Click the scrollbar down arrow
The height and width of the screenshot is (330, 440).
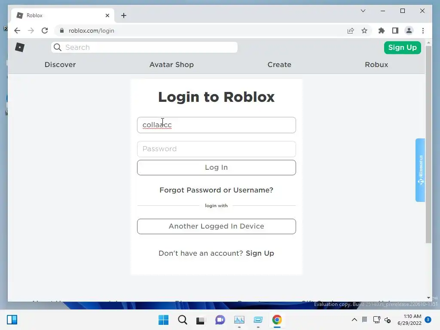click(x=428, y=298)
